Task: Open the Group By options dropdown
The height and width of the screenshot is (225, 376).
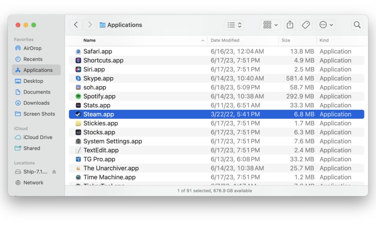Action: (x=270, y=25)
